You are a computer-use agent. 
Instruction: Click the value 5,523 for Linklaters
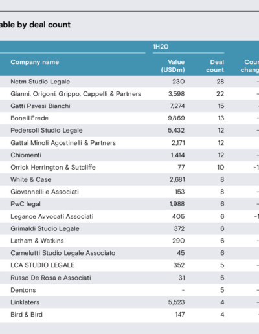tap(177, 302)
